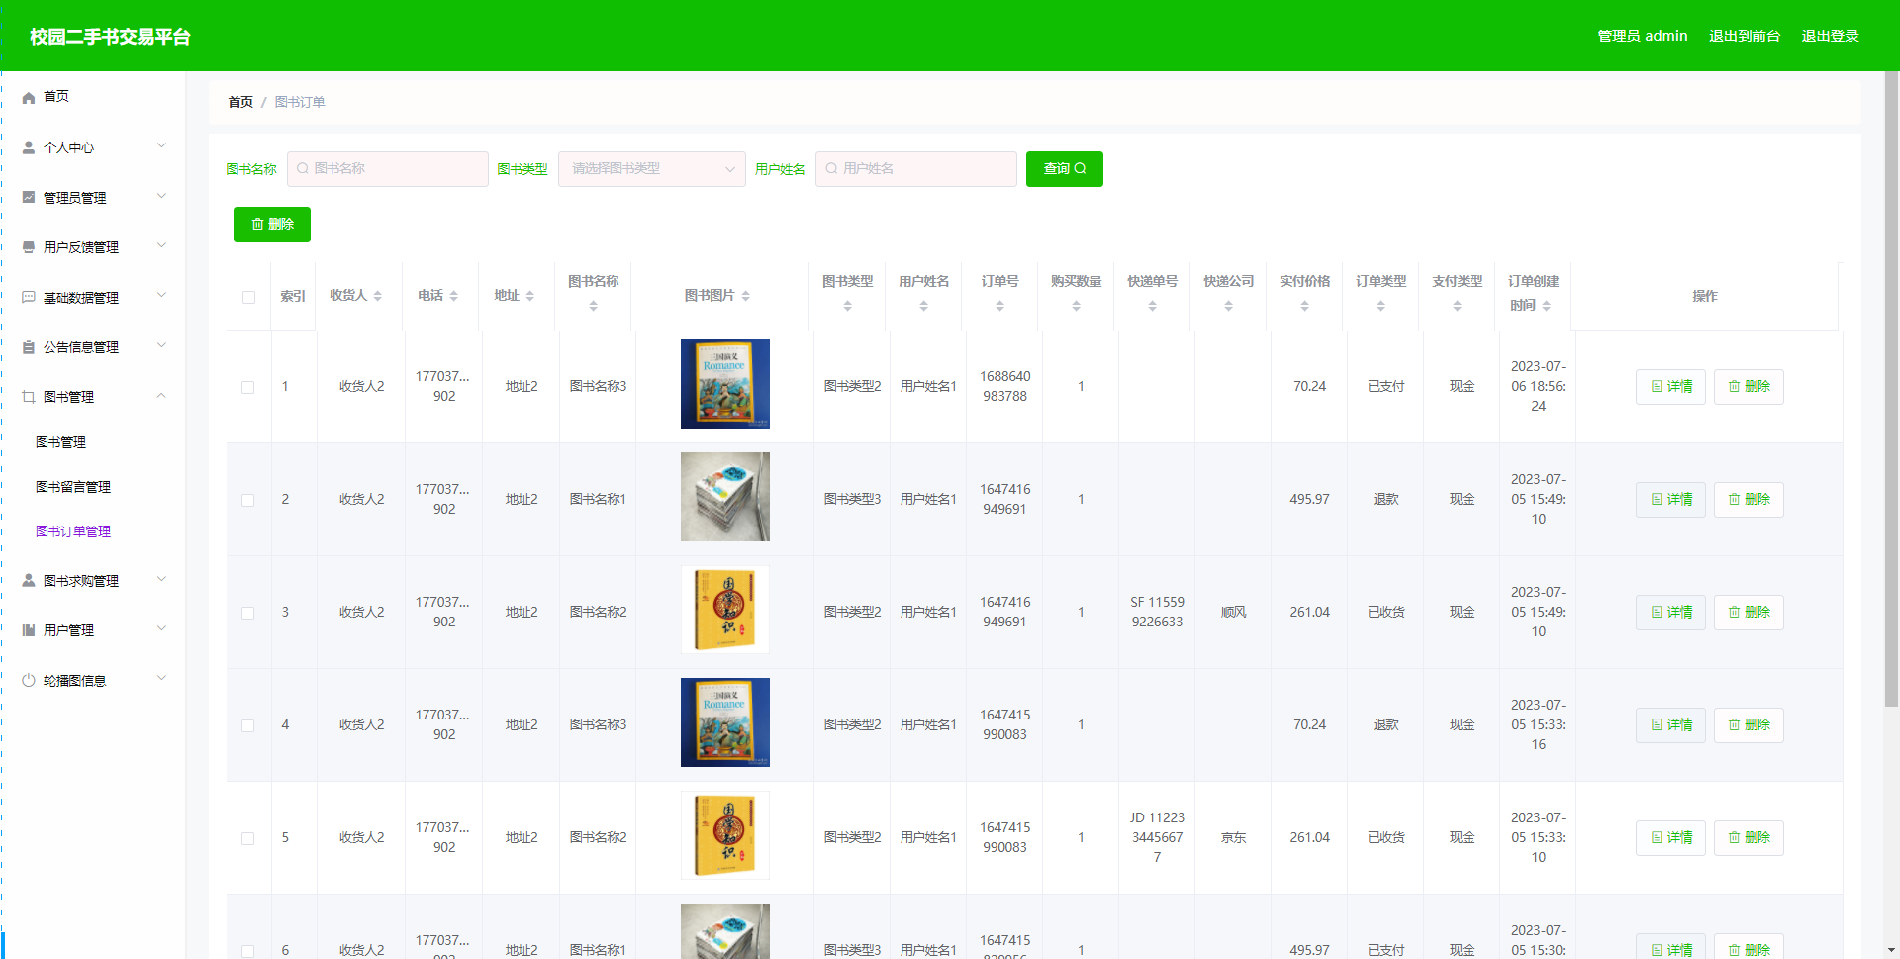Click 退出登录 in header
The image size is (1900, 959).
point(1830,36)
